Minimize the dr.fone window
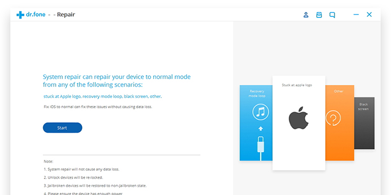This screenshot has height=195, width=391. (x=356, y=15)
